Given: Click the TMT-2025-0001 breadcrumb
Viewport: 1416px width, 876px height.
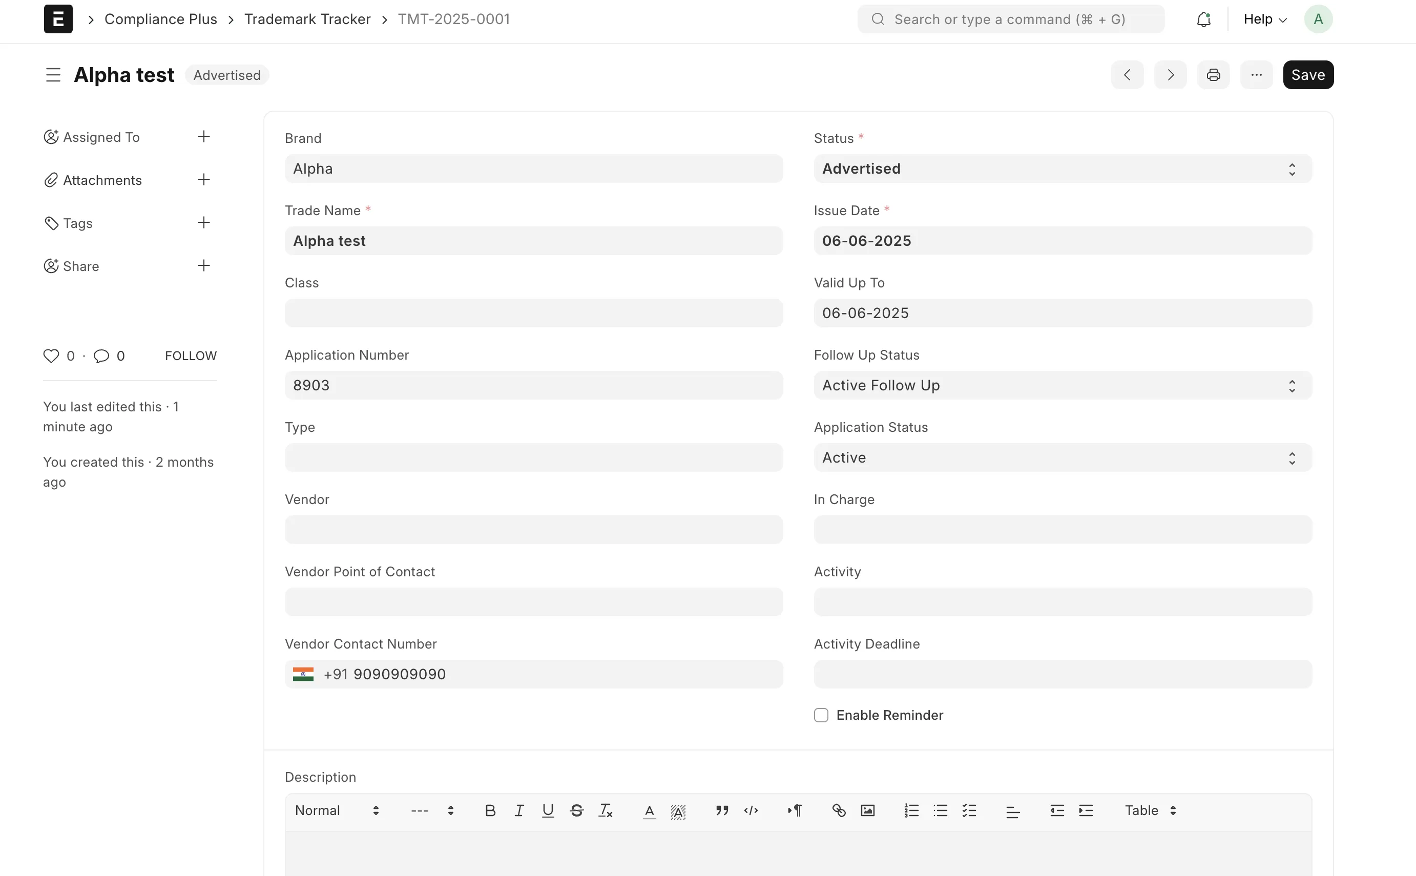Looking at the screenshot, I should coord(454,19).
